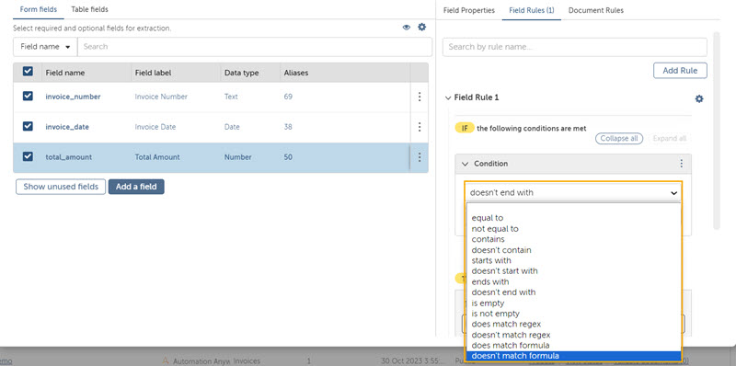The width and height of the screenshot is (736, 366).
Task: Uncheck the invoice_number checkbox
Action: tap(28, 97)
